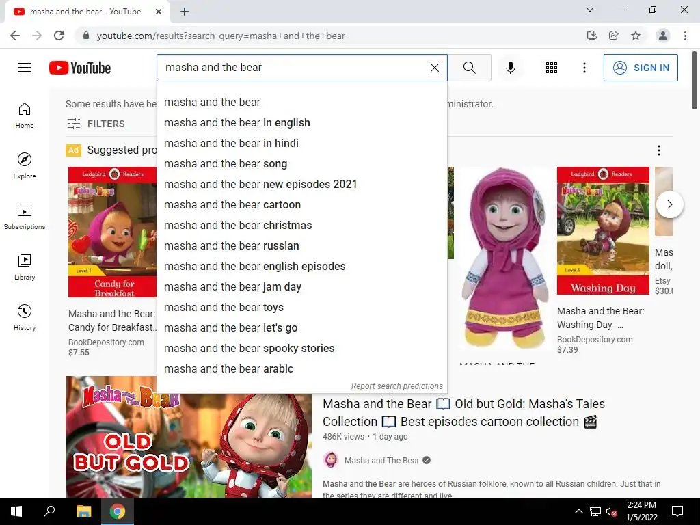700x525 pixels.
Task: Select suggestion masha and the bear cartoon
Action: pyautogui.click(x=301, y=205)
